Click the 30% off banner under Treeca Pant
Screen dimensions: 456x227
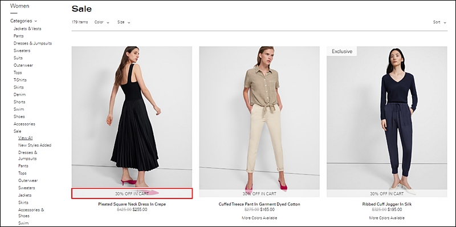(x=259, y=193)
